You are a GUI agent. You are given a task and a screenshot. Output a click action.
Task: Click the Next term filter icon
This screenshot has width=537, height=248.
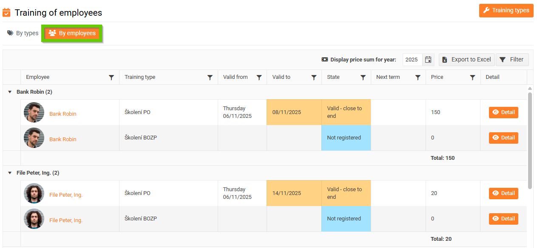click(x=418, y=78)
